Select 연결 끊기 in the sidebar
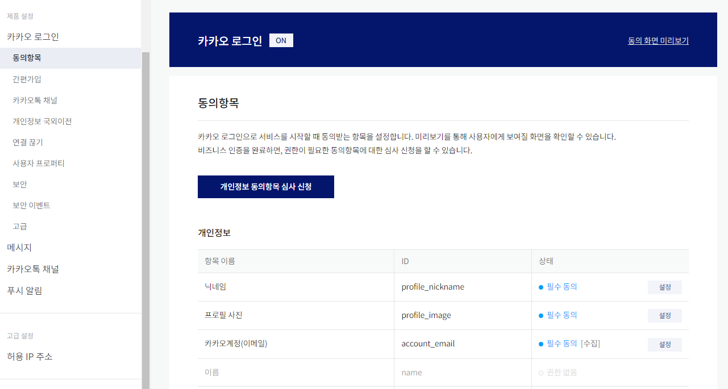Viewport: 728px width, 389px height. point(27,142)
